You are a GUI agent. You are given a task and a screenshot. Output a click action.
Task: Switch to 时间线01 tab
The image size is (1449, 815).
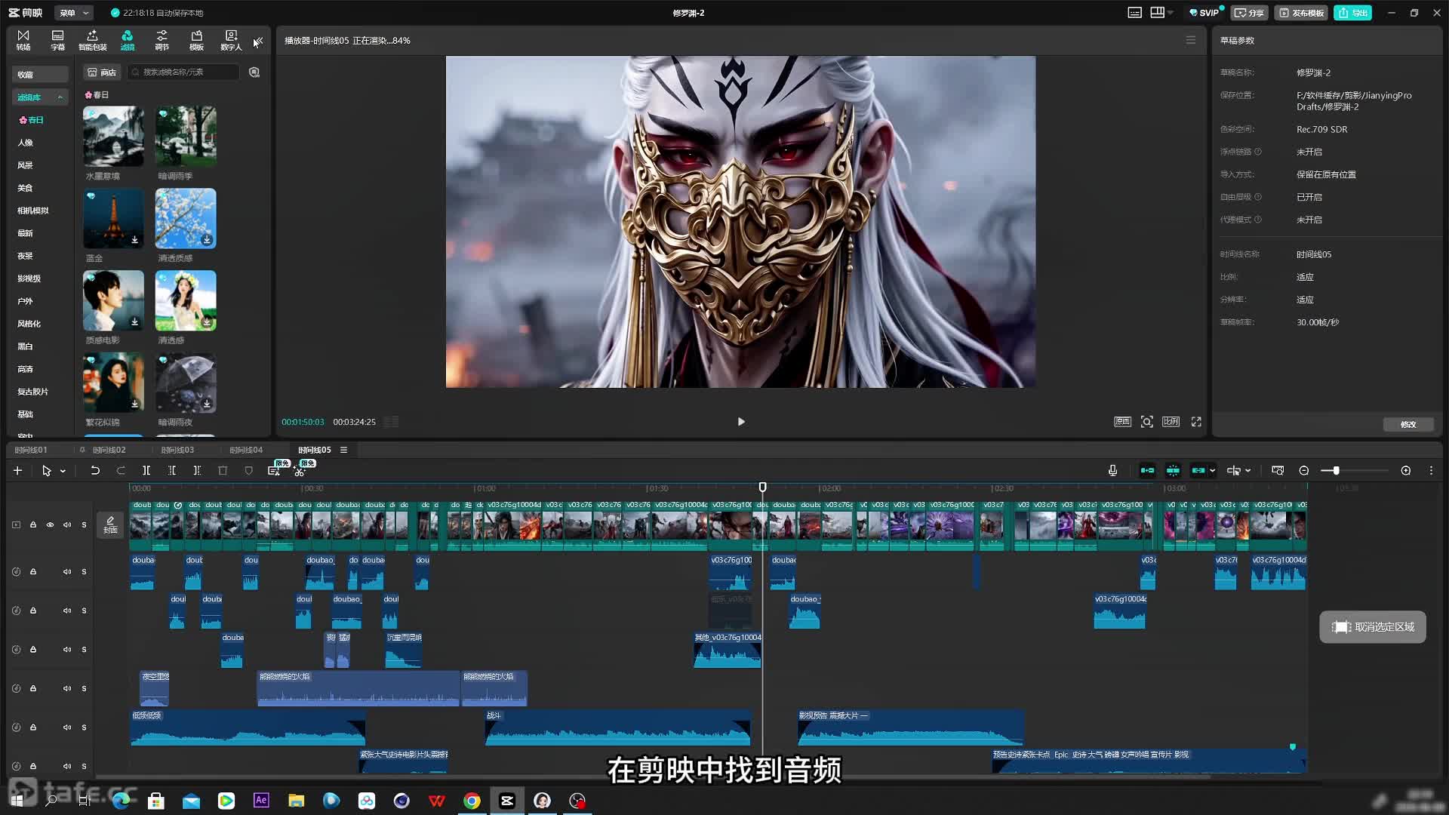click(31, 451)
